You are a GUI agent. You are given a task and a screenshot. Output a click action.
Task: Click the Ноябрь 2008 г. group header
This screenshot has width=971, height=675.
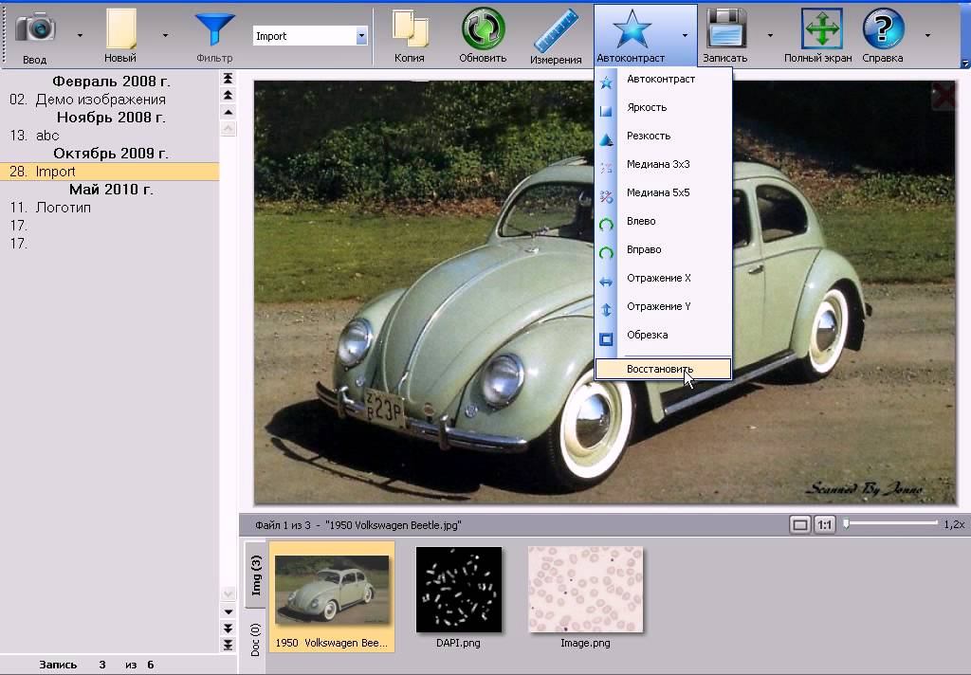coord(111,118)
